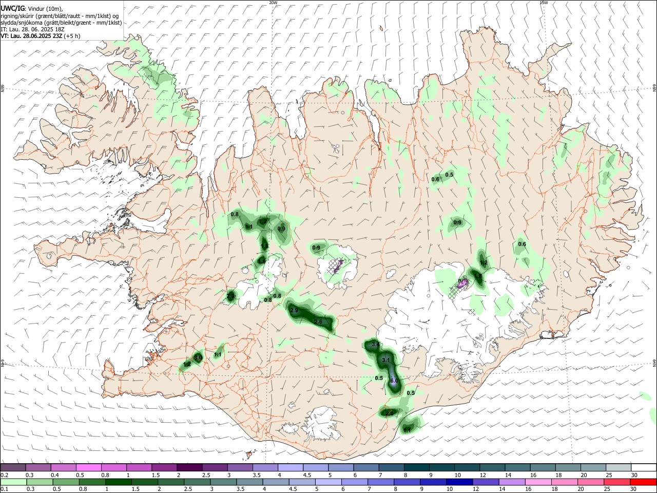Click the 20W longitude label
Viewport: 657px width, 493px height.
(x=273, y=3)
